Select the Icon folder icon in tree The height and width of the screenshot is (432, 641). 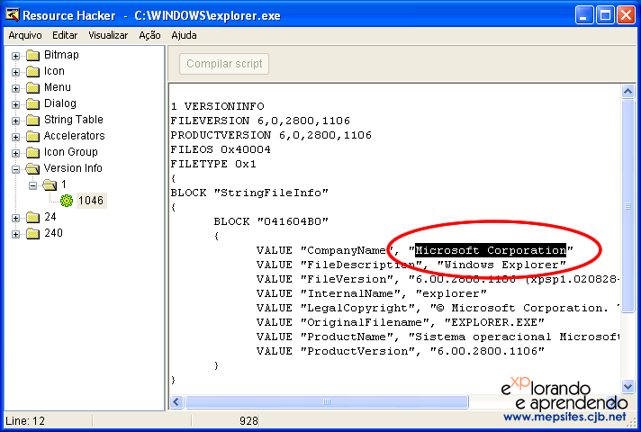coord(32,71)
